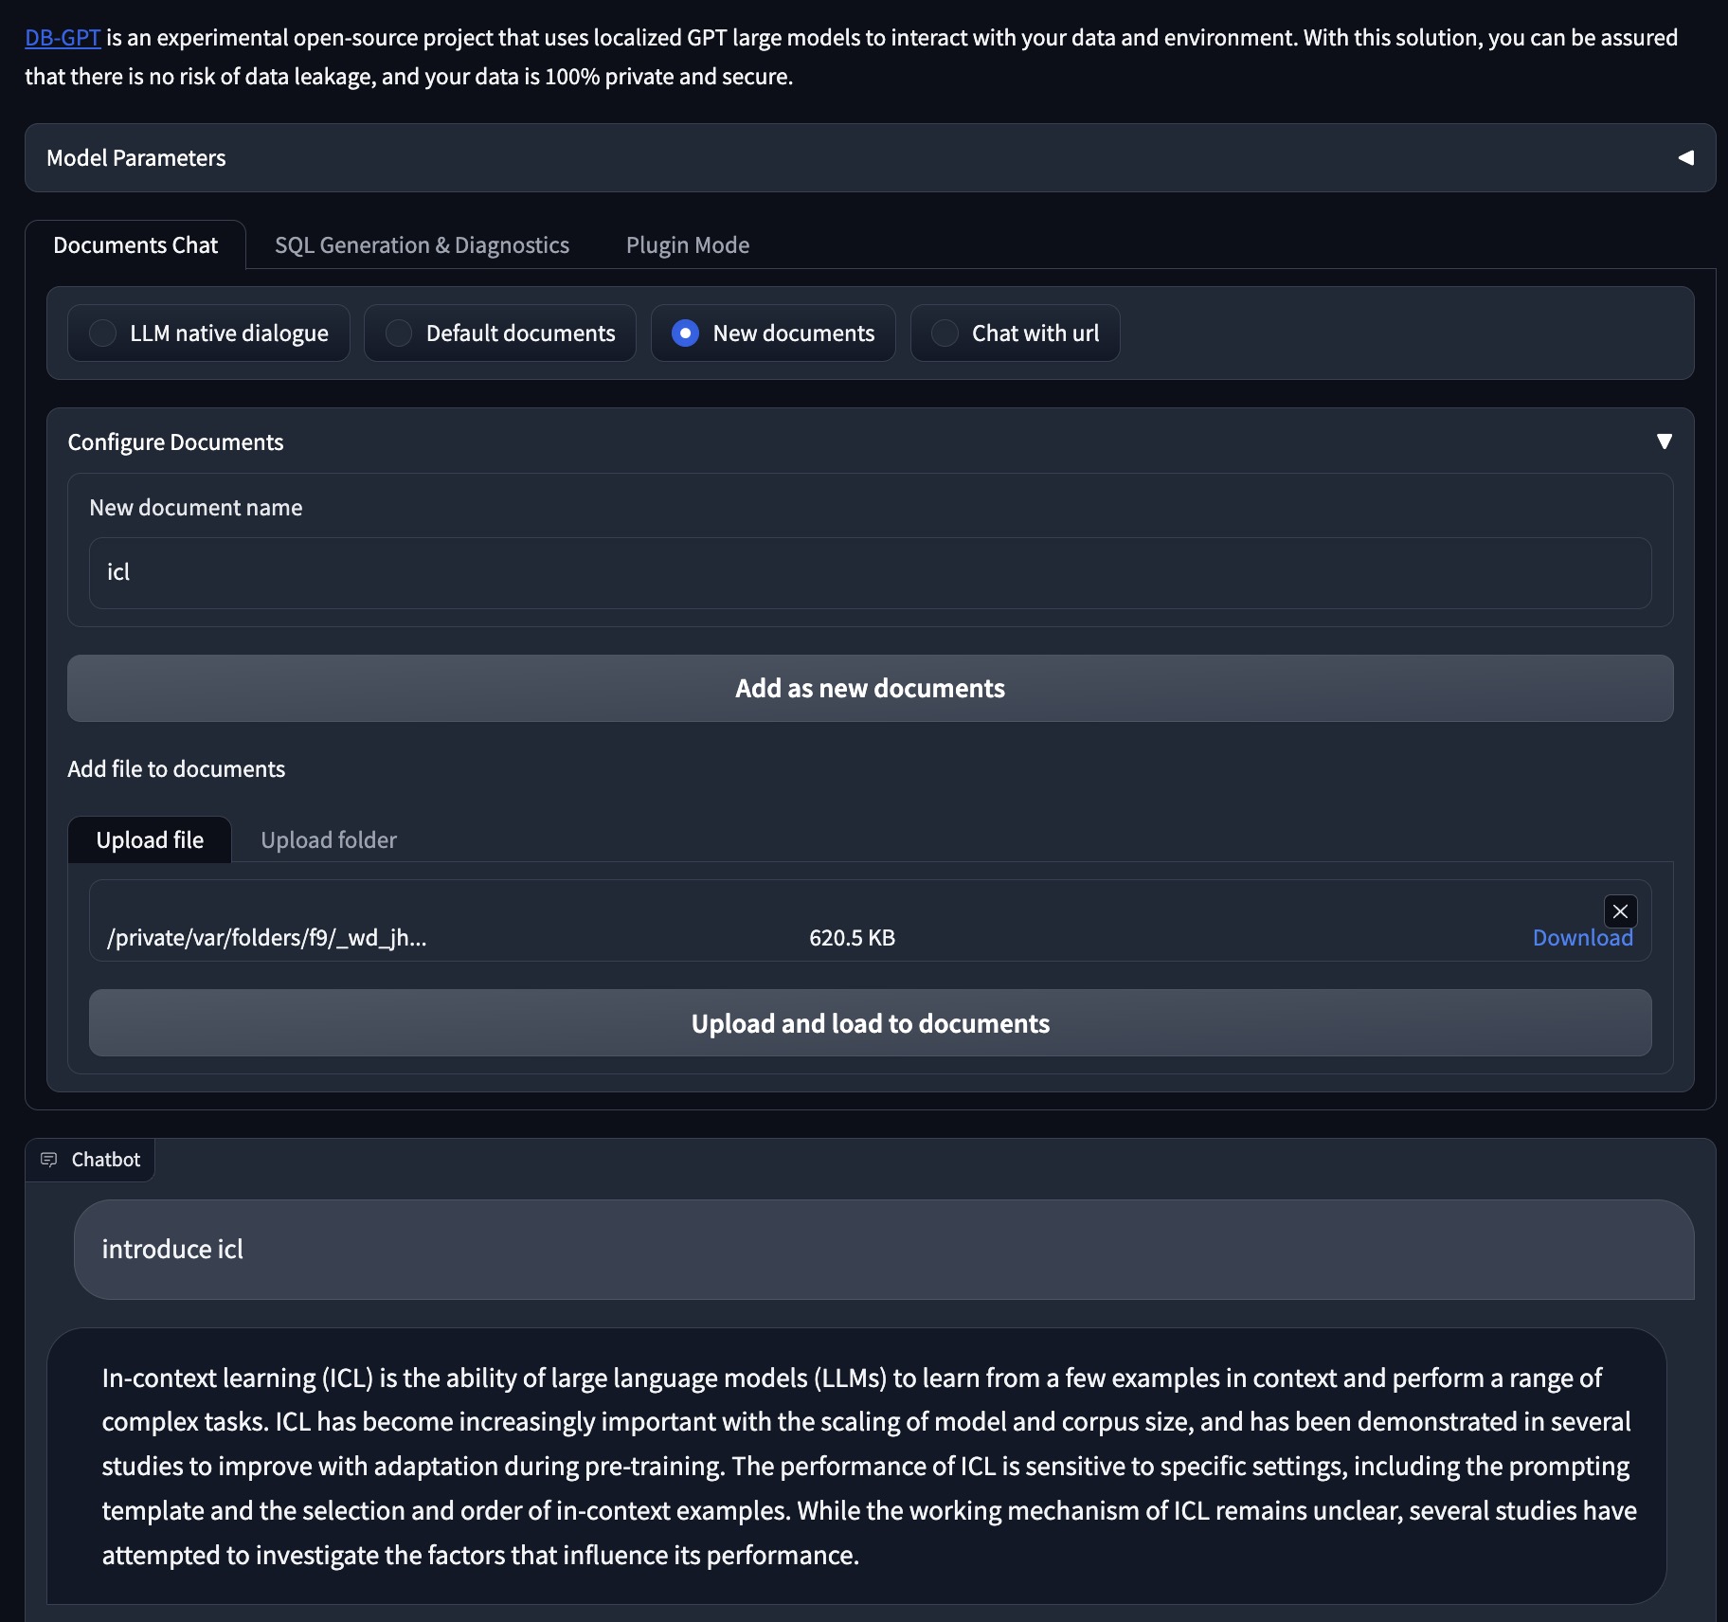Choose the Default documents radio button
The width and height of the screenshot is (1728, 1622).
399,333
